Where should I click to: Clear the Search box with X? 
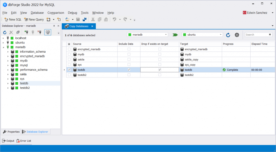(270, 35)
